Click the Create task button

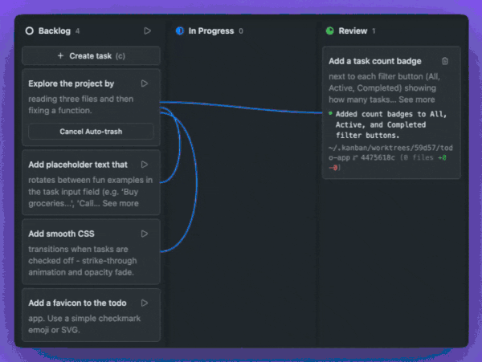91,56
